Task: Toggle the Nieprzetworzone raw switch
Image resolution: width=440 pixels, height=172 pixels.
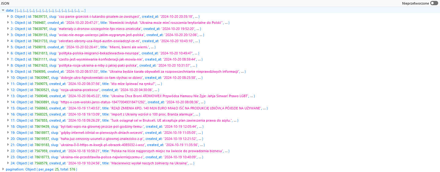Action: 434,3
